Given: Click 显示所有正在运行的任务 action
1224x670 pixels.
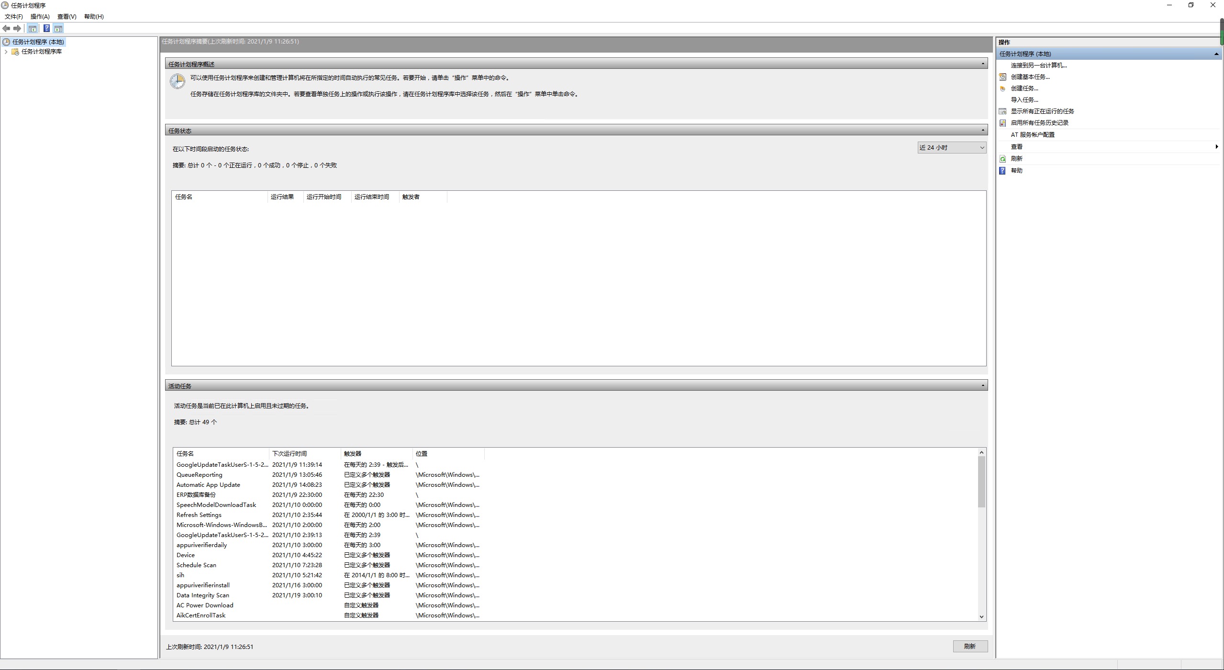Looking at the screenshot, I should point(1042,111).
